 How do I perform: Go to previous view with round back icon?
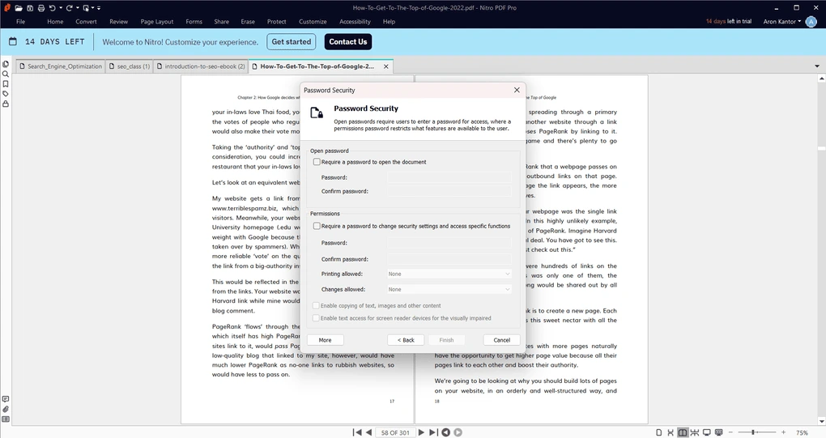445,432
